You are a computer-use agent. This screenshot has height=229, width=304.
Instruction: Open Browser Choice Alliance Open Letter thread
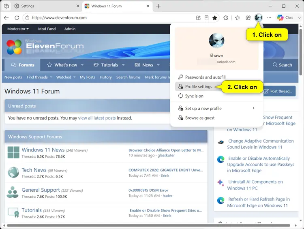pyautogui.click(x=166, y=150)
